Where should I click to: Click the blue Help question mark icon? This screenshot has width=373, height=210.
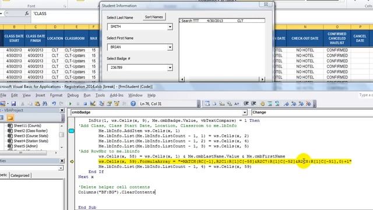pyautogui.click(x=133, y=104)
